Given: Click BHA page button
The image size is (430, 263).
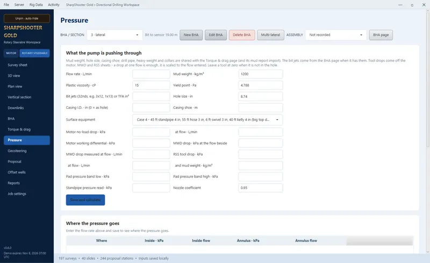Looking at the screenshot, I should (381, 35).
